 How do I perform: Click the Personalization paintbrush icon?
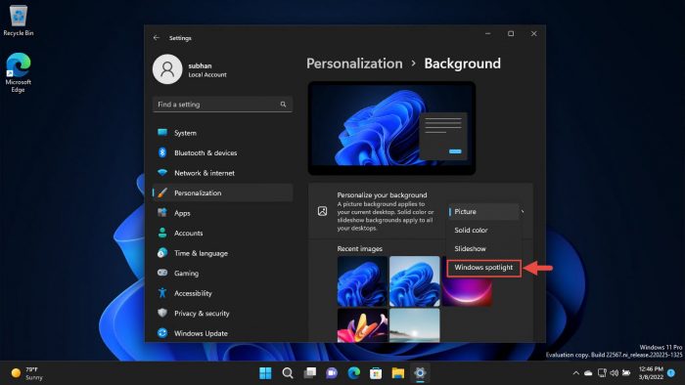162,192
